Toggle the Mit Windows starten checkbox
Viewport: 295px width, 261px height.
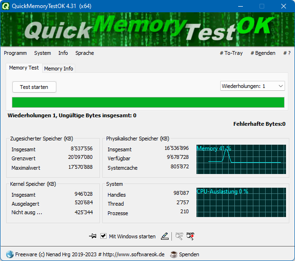coord(103,236)
